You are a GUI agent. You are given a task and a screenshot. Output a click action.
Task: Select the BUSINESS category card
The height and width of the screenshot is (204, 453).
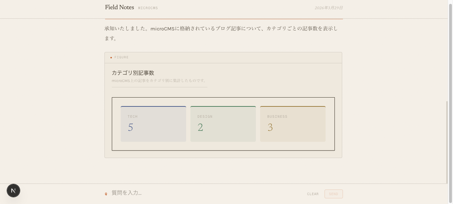293,123
